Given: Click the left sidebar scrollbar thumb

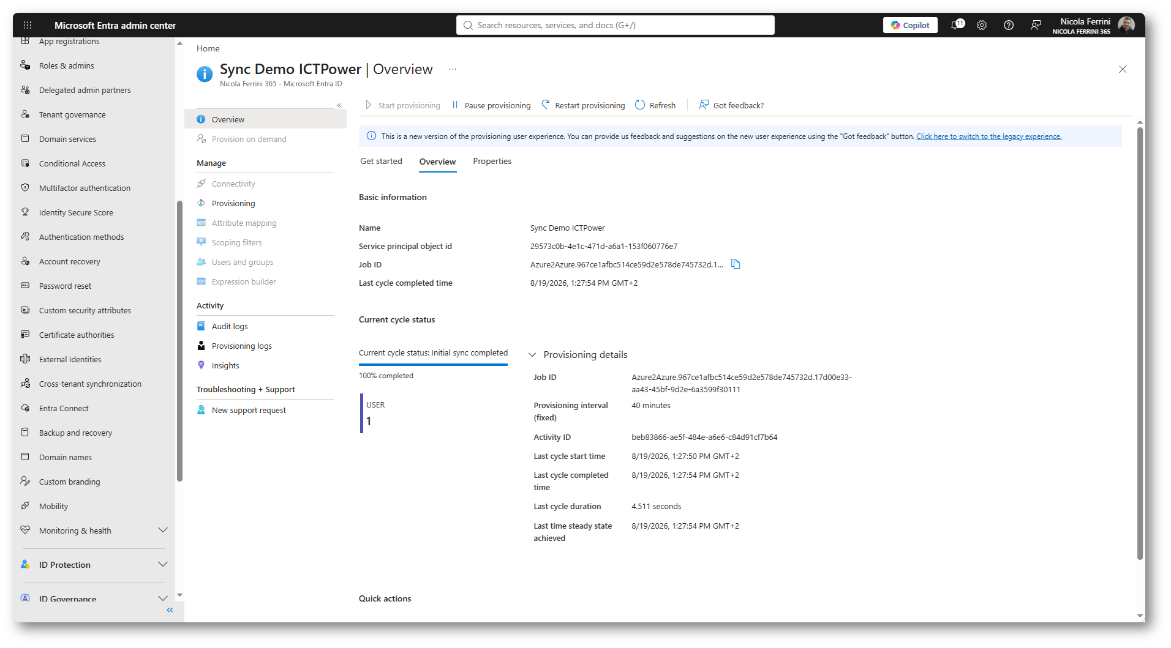Looking at the screenshot, I should [179, 341].
